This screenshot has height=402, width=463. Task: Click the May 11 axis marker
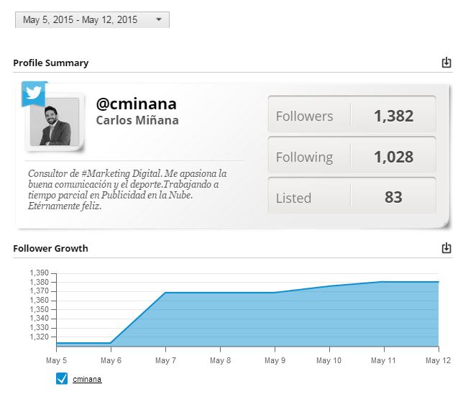pyautogui.click(x=384, y=350)
